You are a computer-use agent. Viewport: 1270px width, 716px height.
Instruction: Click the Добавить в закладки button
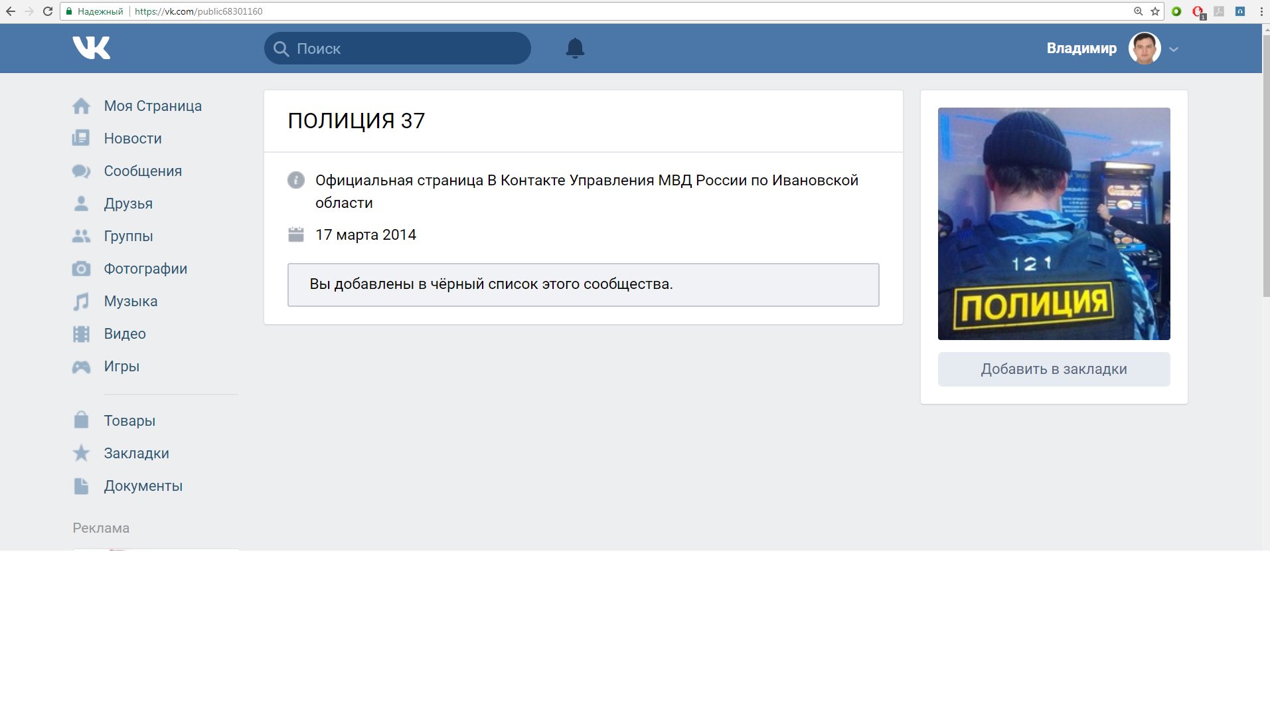[1054, 369]
